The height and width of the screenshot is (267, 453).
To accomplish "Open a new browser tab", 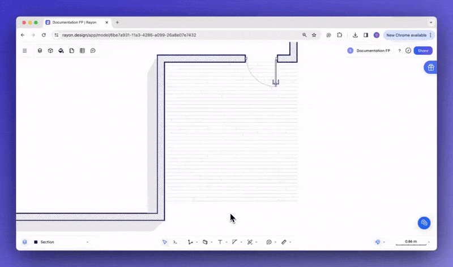I will click(117, 22).
